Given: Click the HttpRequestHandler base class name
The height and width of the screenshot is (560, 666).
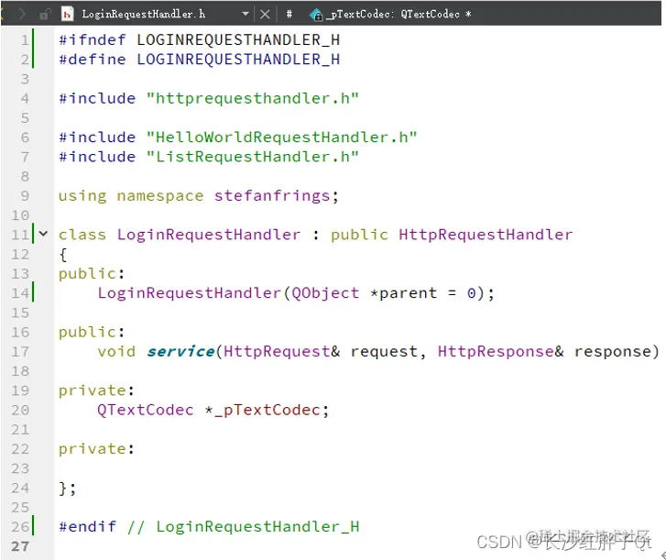Looking at the screenshot, I should (x=486, y=235).
